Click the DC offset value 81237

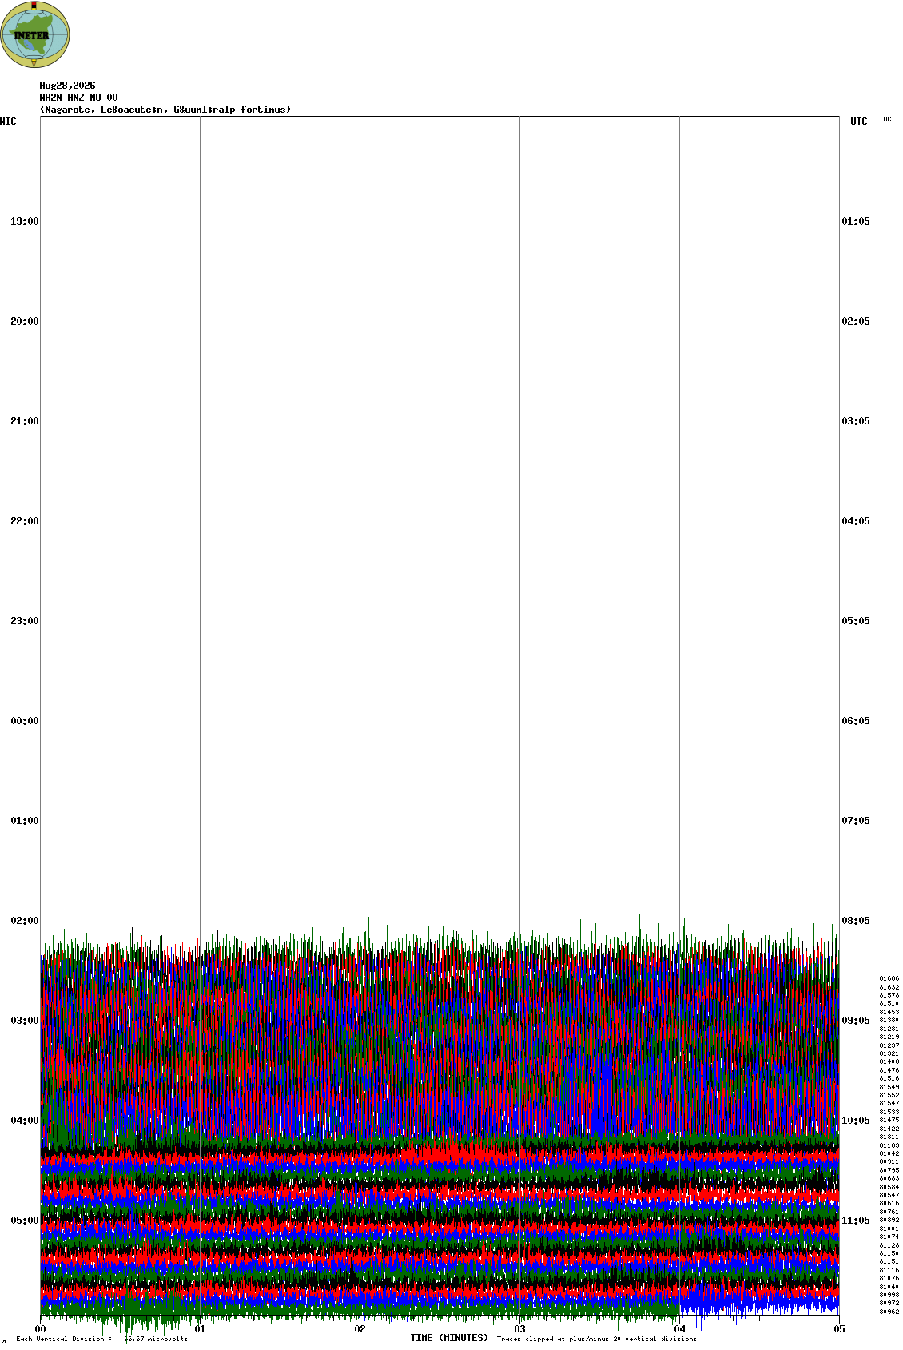pyautogui.click(x=889, y=1045)
